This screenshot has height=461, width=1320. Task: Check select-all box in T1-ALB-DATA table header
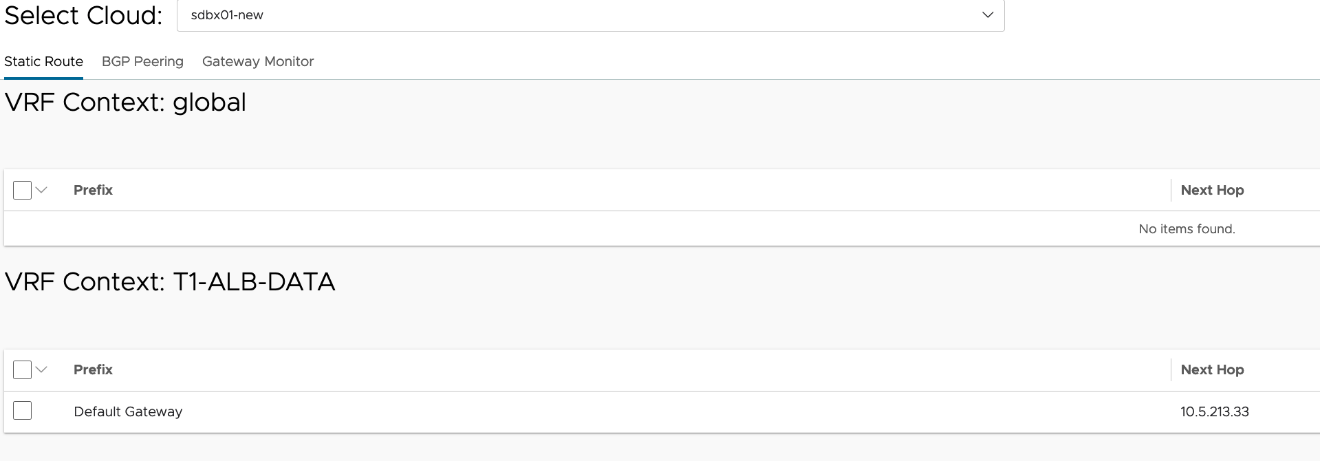pos(22,369)
